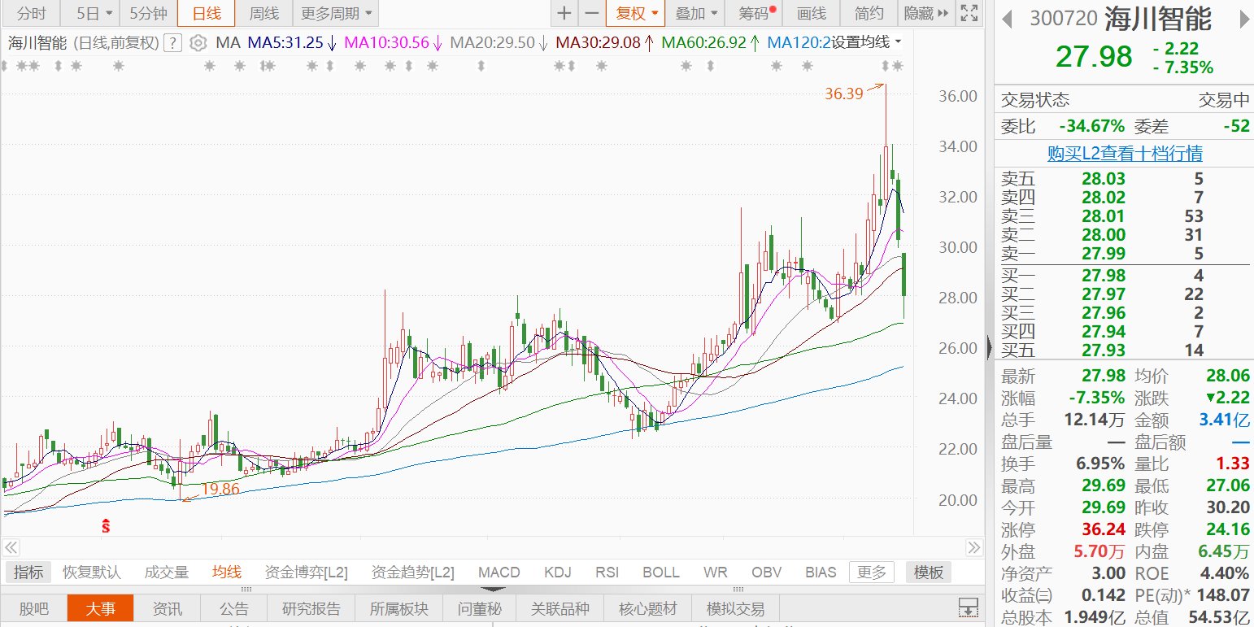1254x627 pixels.
Task: Click the 恢复默认 button
Action: click(91, 573)
